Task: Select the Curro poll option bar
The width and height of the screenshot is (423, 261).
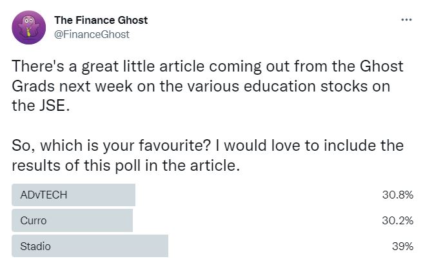Action: tap(72, 220)
